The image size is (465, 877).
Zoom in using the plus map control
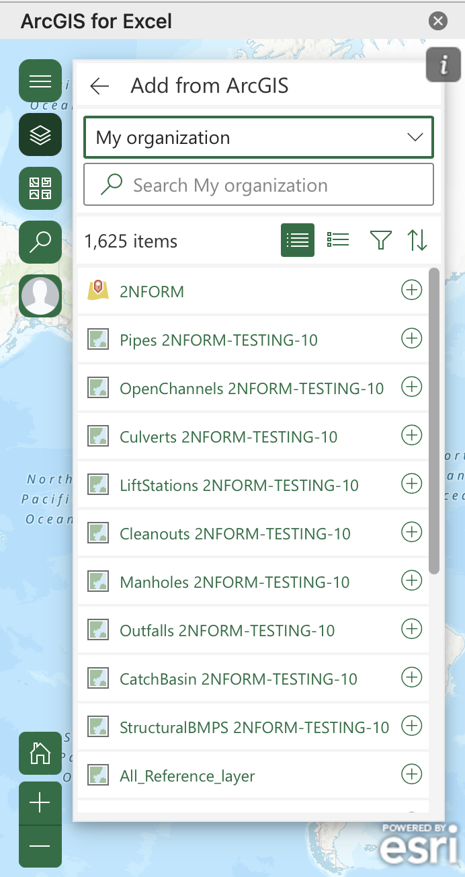[x=40, y=802]
